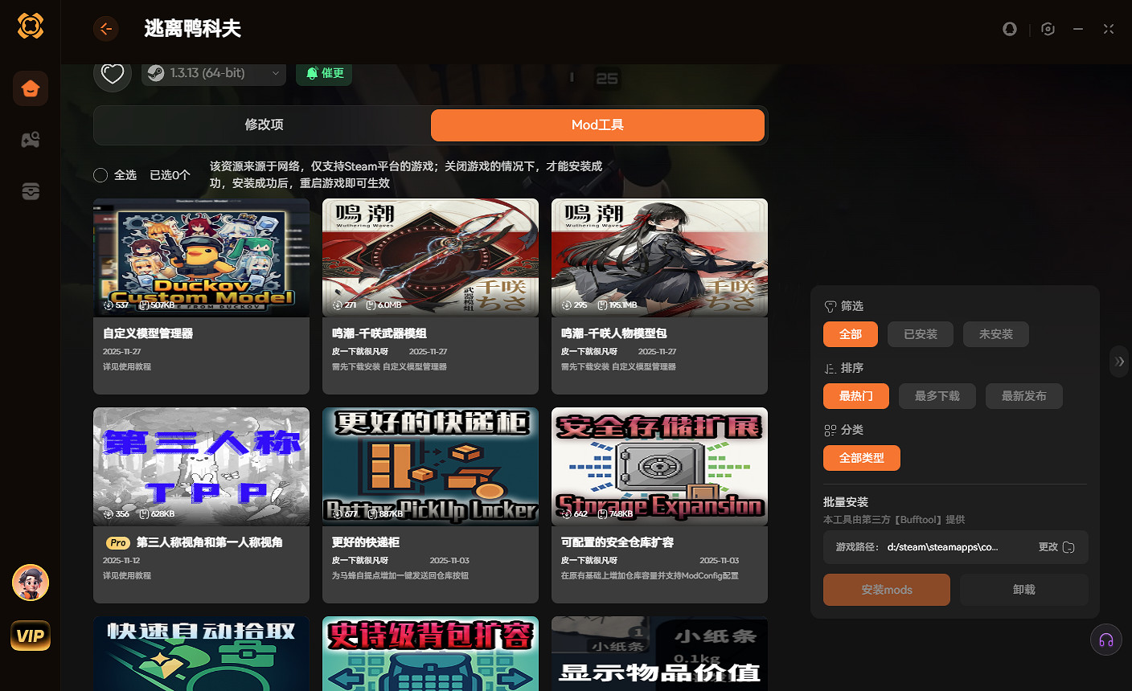Filter mods by 已安装 status
The width and height of the screenshot is (1132, 691).
pos(920,334)
